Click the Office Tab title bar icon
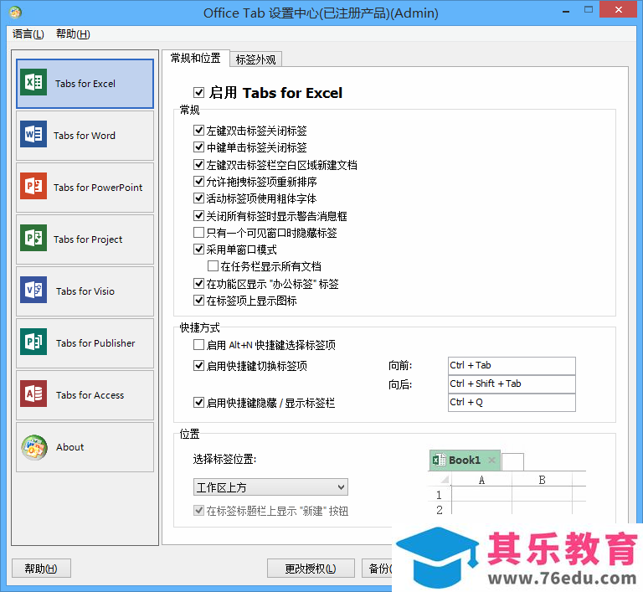643x592 pixels. click(x=15, y=13)
